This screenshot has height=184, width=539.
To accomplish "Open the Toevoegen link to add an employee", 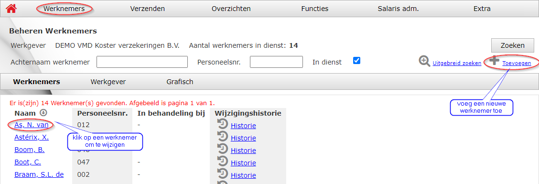I will tap(517, 63).
